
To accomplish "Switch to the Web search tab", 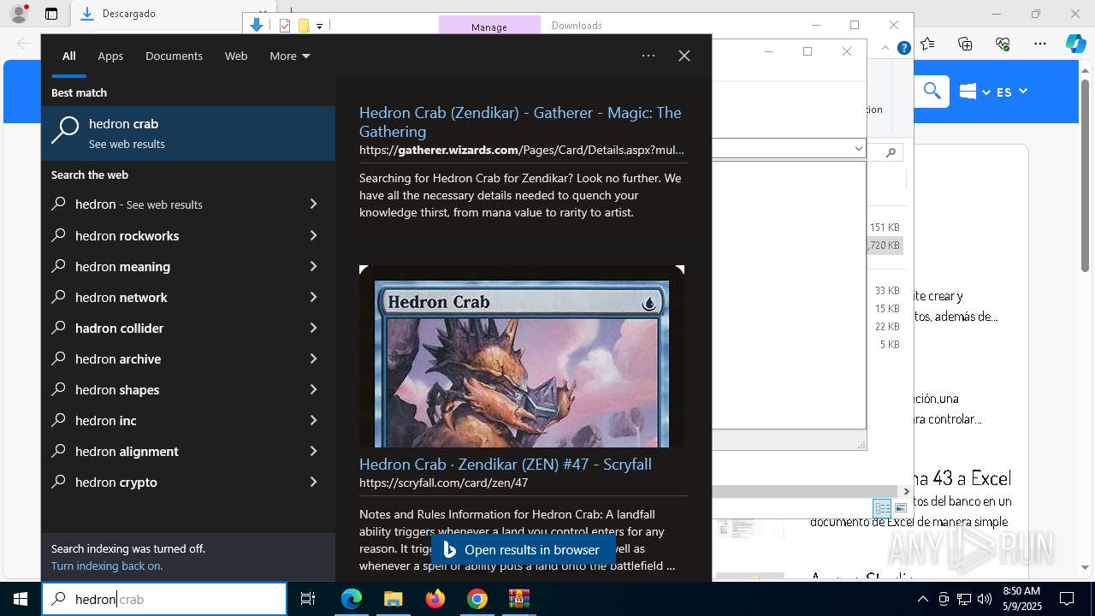I will click(x=236, y=56).
